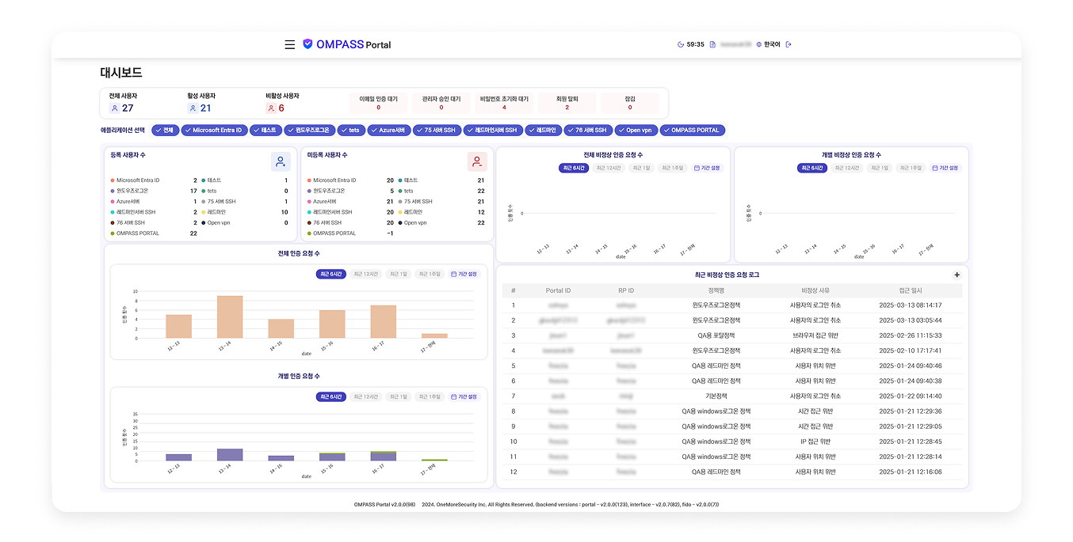Open 기간 설정 for 전체 비정상 인증 요청 수
Image resolution: width=1073 pixels, height=542 pixels.
coord(707,168)
